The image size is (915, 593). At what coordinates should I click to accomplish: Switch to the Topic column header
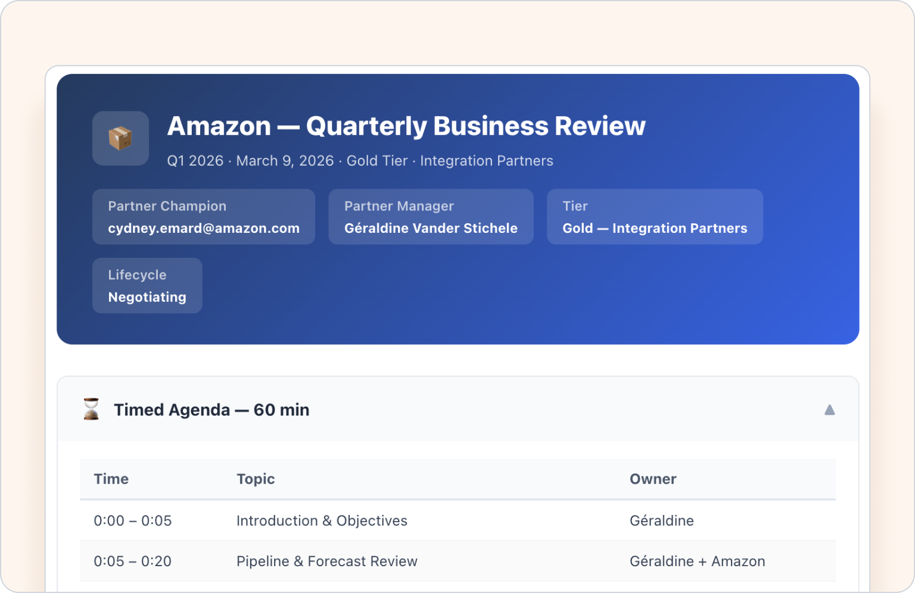256,479
